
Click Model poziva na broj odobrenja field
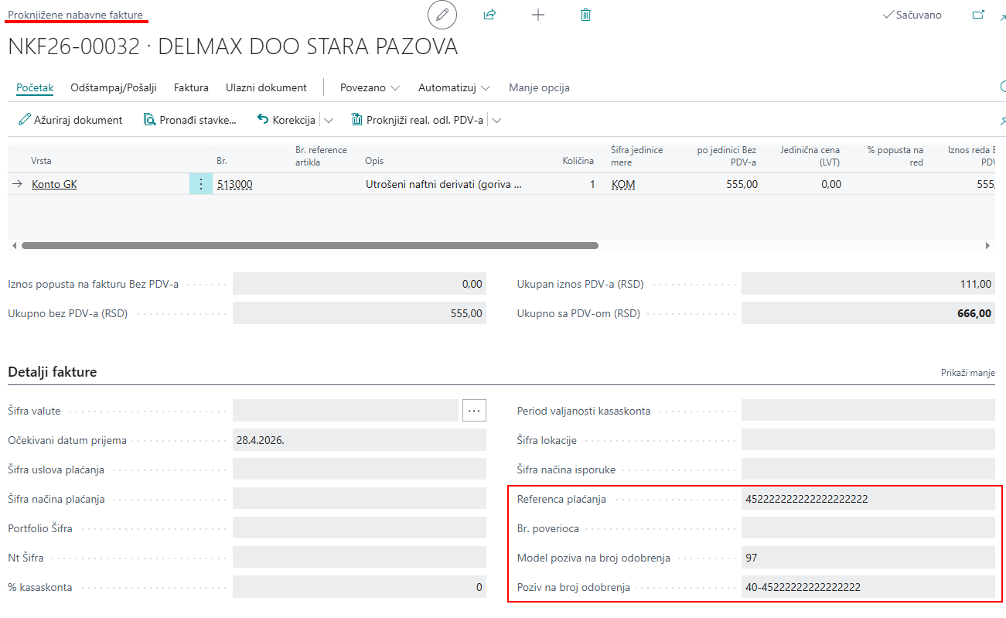coord(868,558)
